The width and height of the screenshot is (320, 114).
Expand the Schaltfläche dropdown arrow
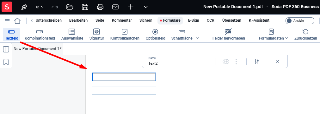click(197, 38)
